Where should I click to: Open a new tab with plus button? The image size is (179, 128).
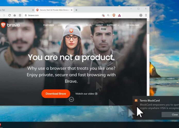76,10
